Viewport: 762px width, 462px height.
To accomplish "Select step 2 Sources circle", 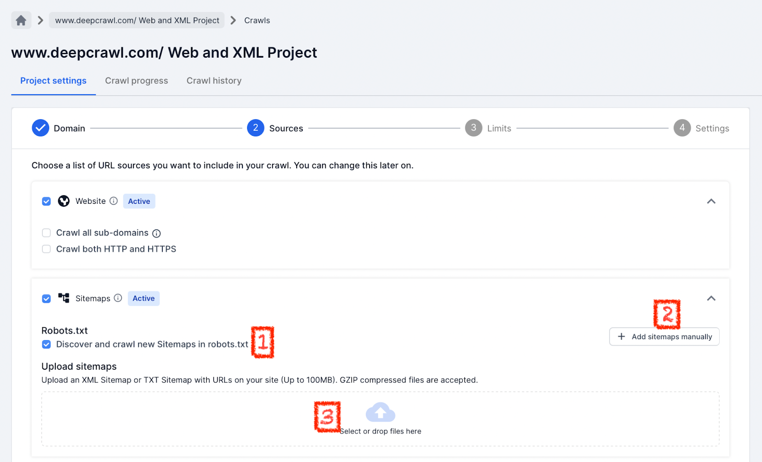I will (256, 128).
